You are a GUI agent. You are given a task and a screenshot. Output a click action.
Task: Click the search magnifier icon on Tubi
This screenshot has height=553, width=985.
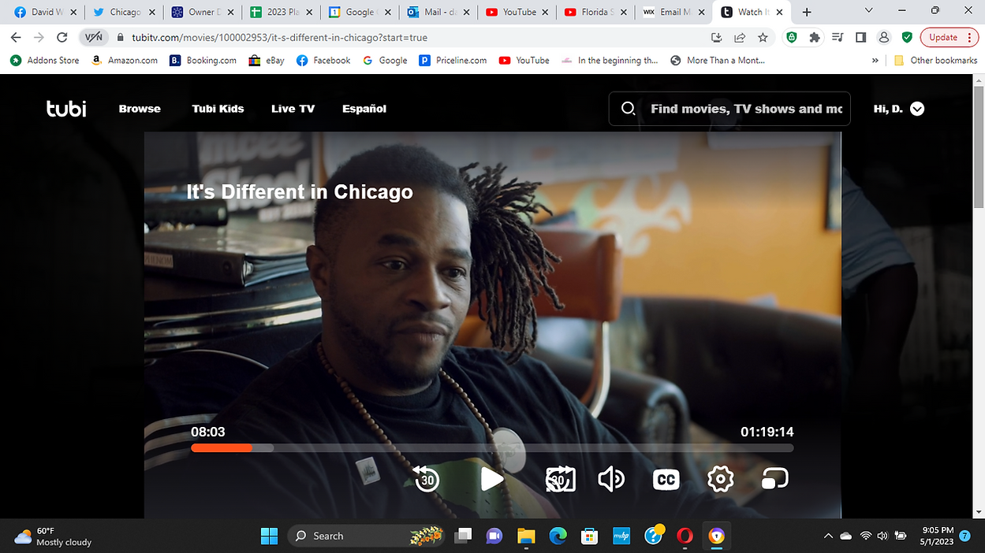[x=629, y=109]
